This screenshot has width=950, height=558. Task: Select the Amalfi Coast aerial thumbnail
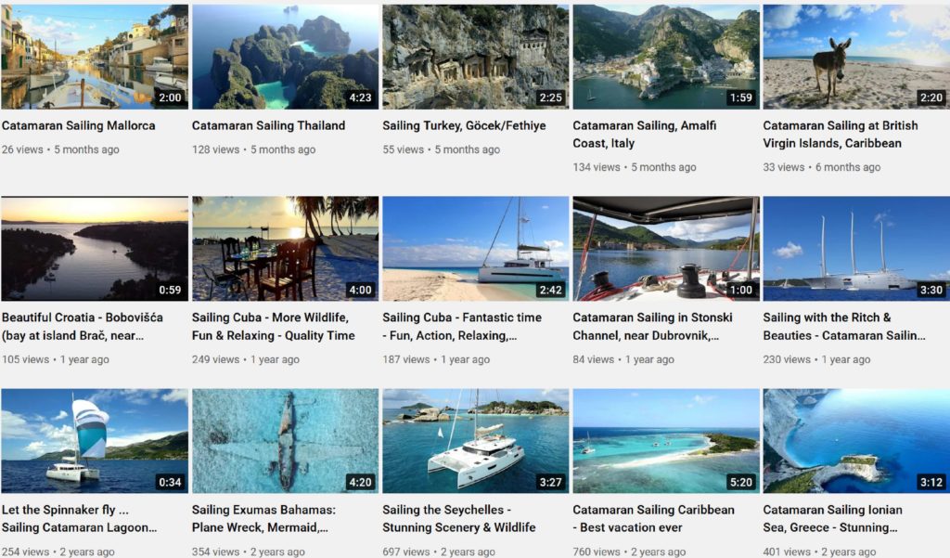coord(666,57)
